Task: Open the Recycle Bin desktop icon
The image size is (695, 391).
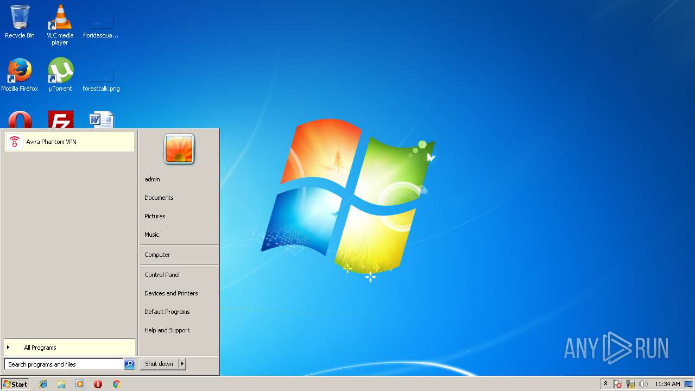Action: point(20,22)
